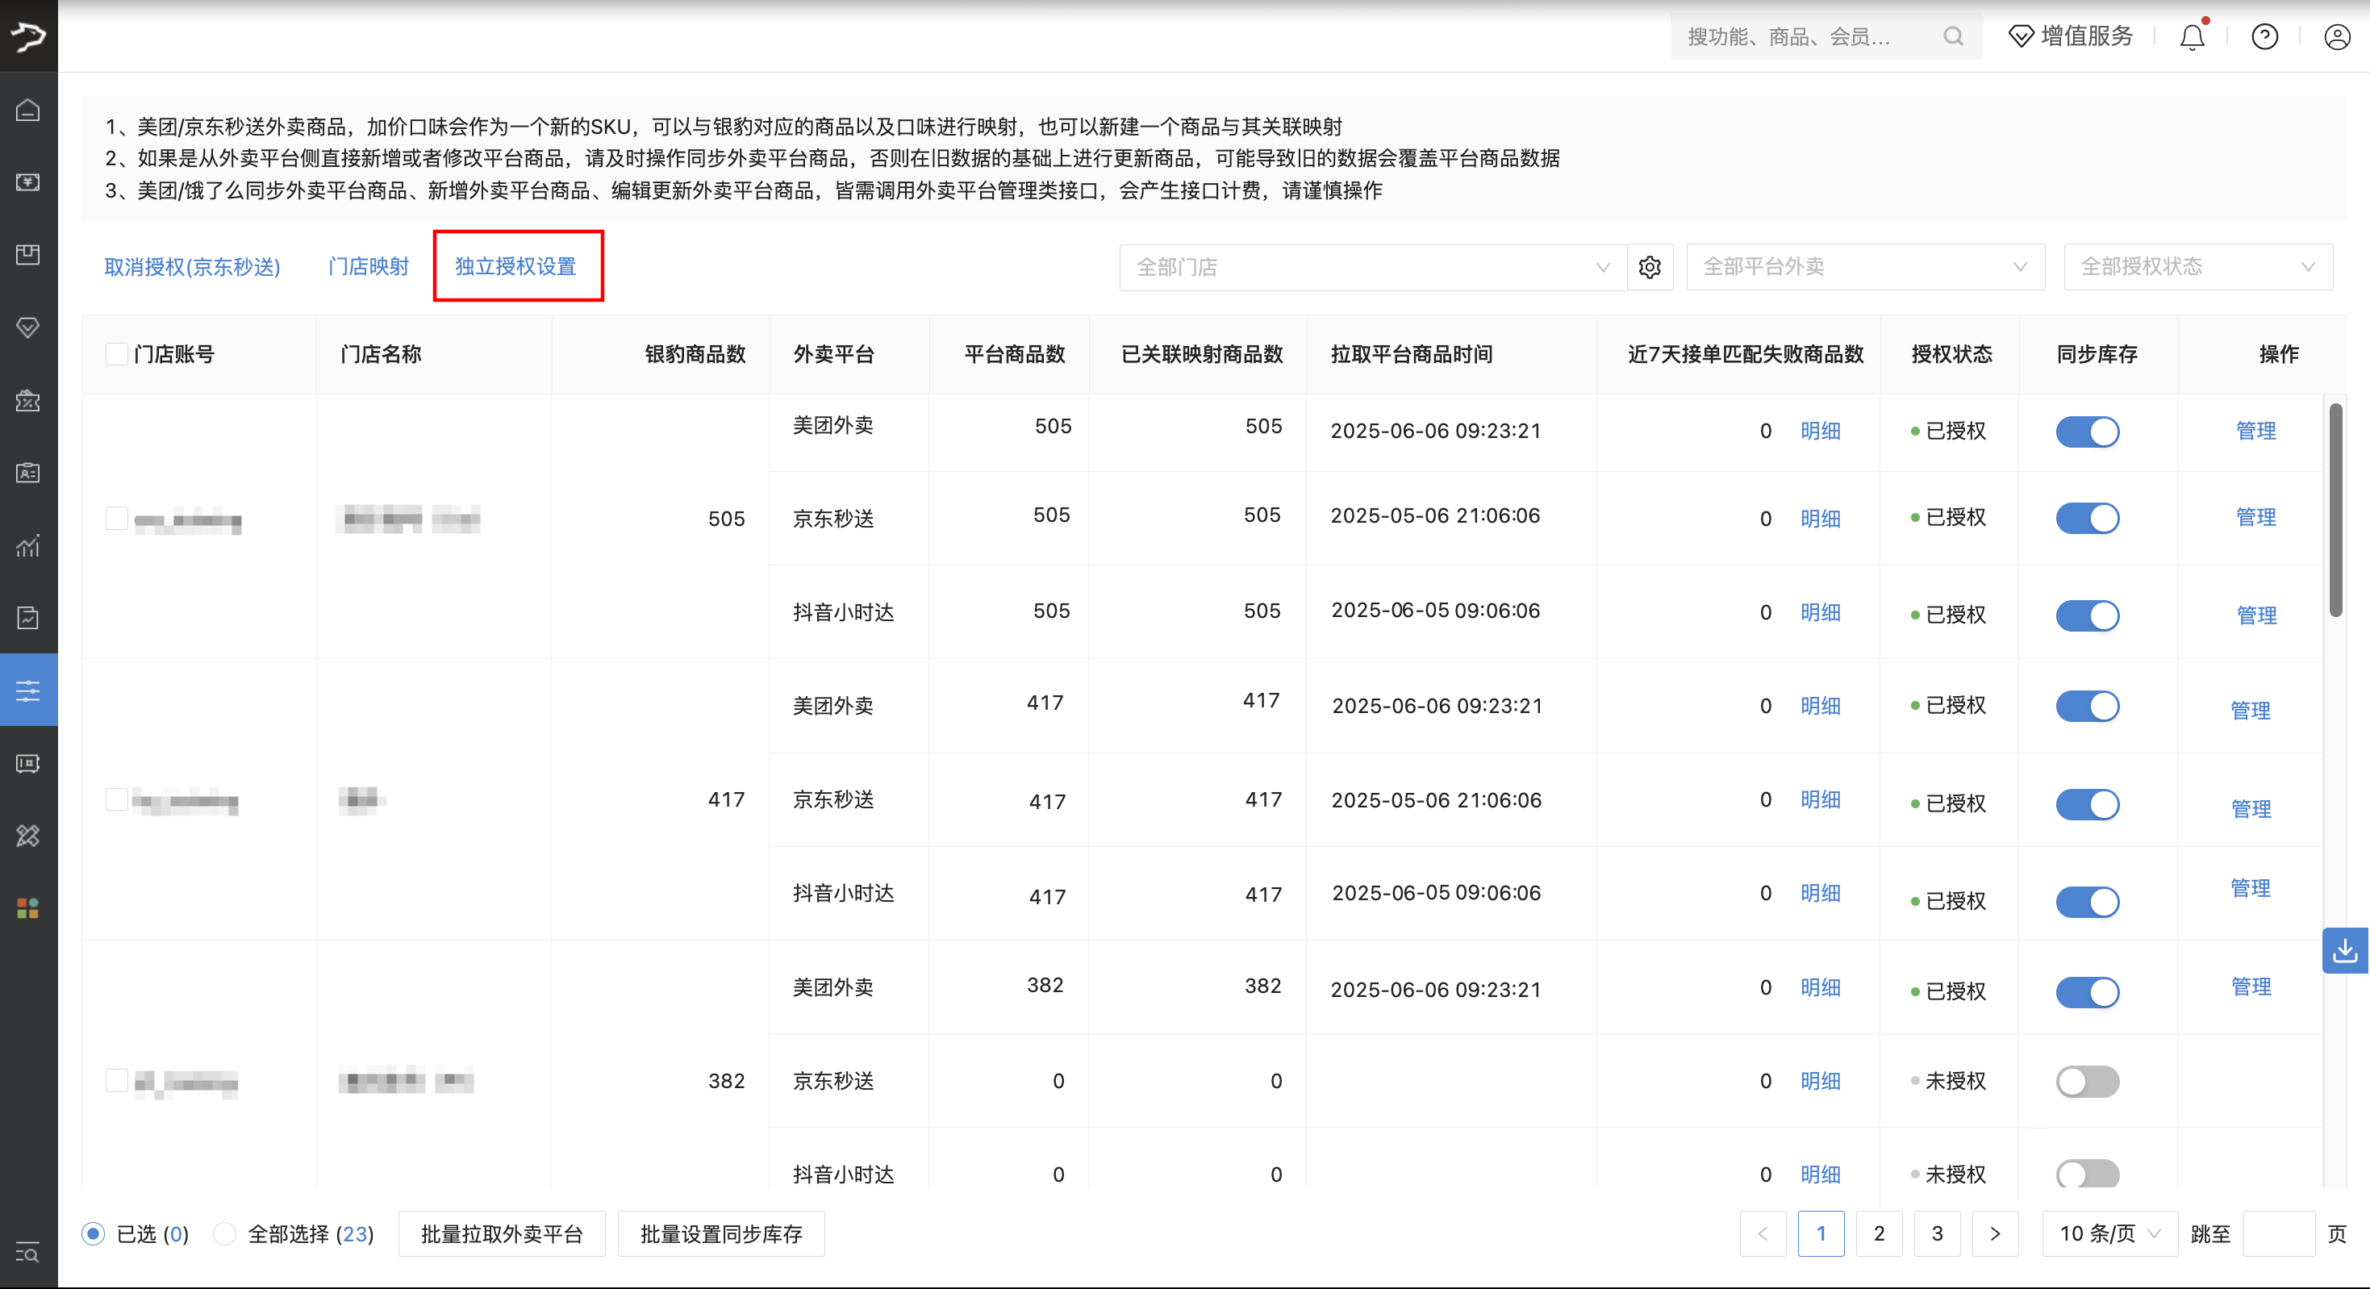
Task: Click the blue download icon on the right edge
Action: [x=2345, y=950]
